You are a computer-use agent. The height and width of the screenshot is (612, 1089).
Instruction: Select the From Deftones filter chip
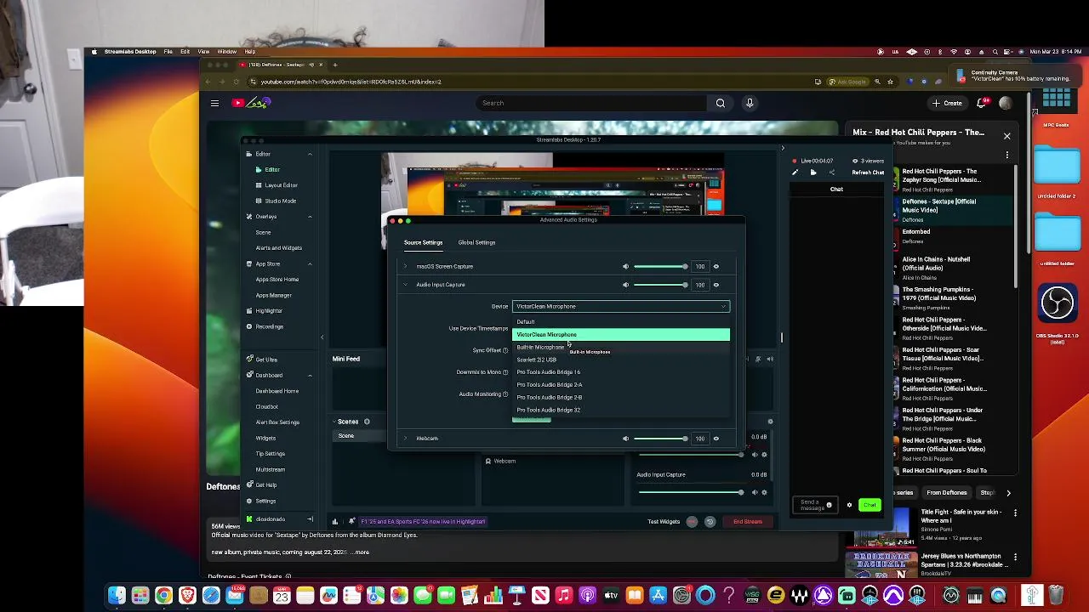947,493
